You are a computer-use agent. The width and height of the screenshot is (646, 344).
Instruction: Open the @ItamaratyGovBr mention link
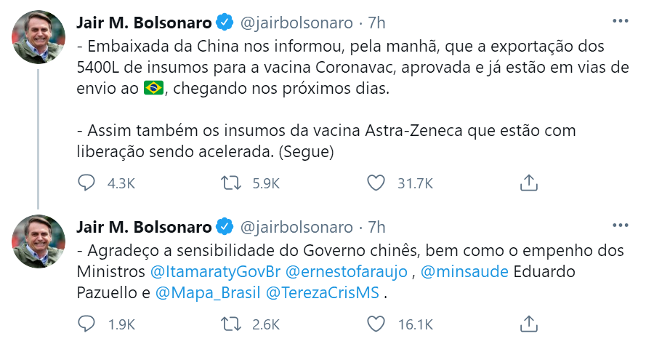click(x=215, y=273)
